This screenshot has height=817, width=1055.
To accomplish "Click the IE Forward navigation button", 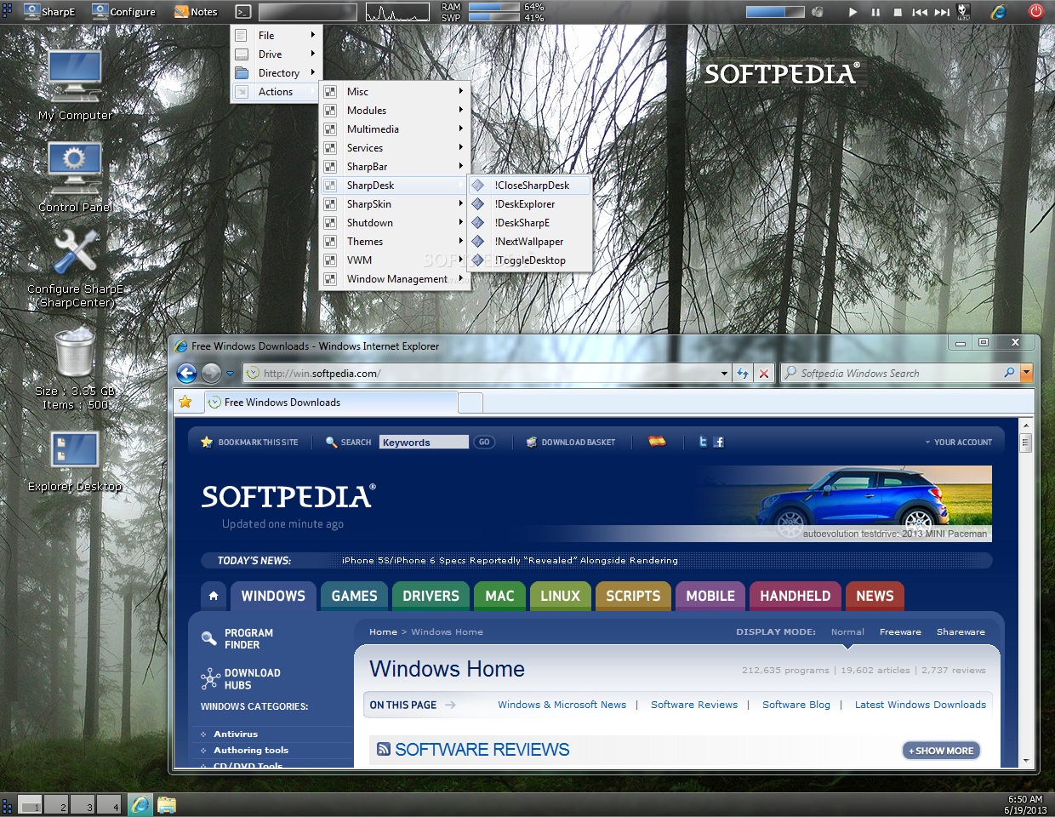I will 211,373.
